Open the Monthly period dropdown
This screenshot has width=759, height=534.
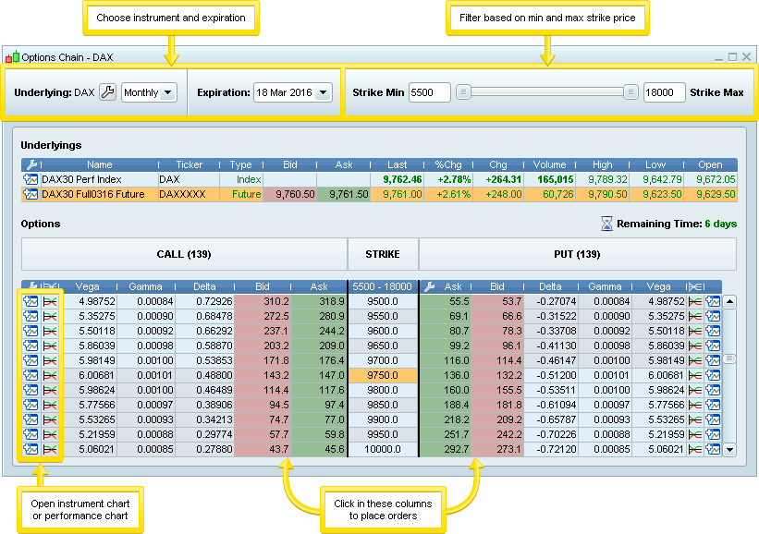pyautogui.click(x=149, y=92)
